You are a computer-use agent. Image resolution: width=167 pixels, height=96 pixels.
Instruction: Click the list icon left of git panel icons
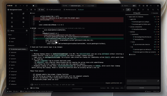coord(123,10)
